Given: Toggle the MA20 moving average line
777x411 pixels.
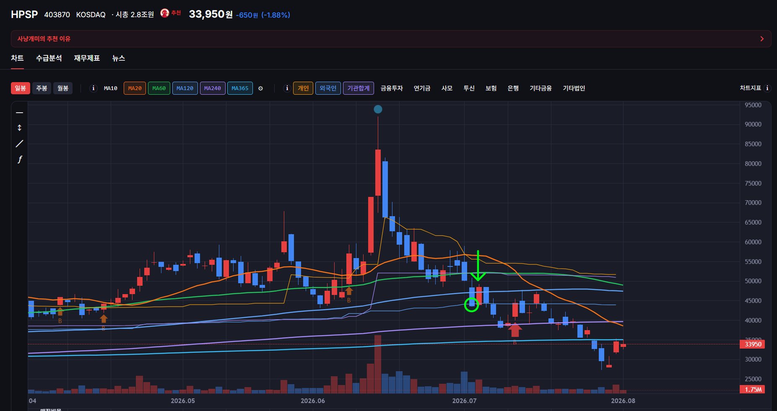Looking at the screenshot, I should click(135, 88).
